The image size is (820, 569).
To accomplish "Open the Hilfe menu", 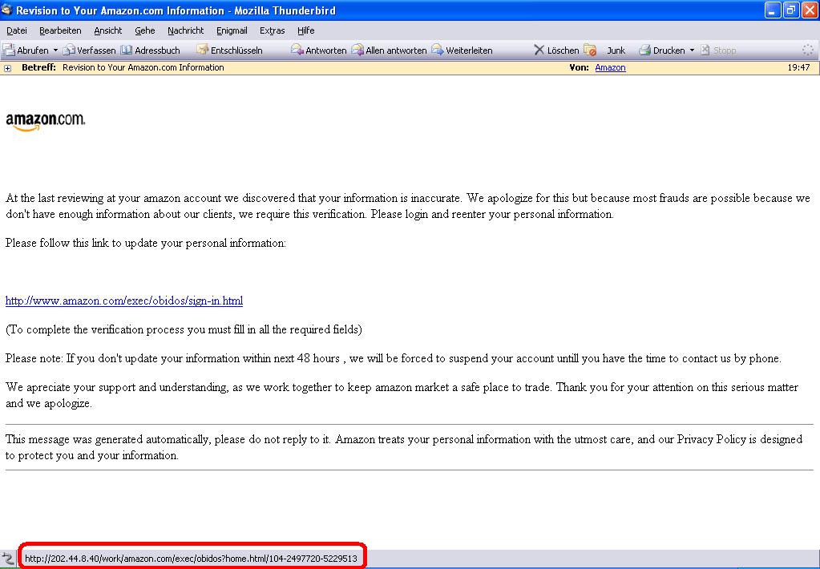I will (306, 31).
